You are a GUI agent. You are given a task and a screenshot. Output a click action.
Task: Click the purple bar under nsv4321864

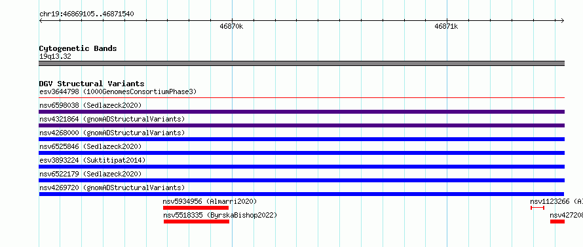click(x=302, y=125)
